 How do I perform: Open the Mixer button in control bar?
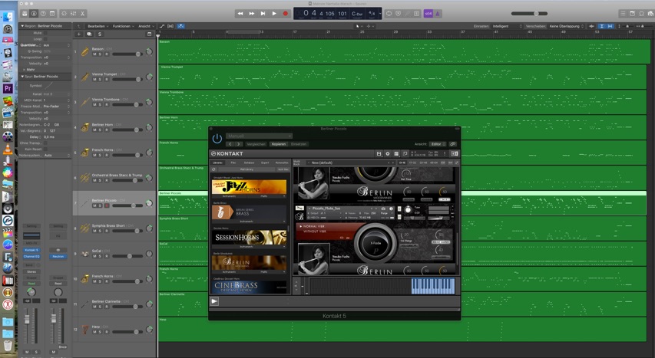coord(73,13)
